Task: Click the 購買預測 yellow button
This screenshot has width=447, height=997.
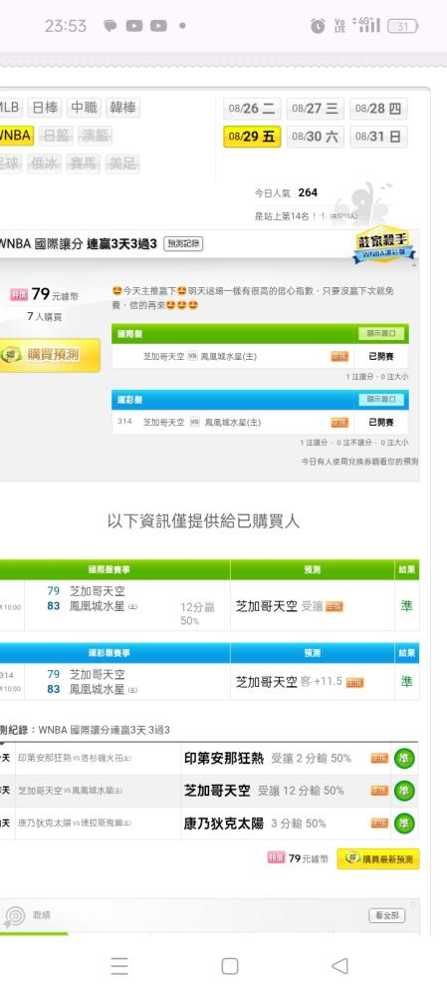Action: point(50,355)
